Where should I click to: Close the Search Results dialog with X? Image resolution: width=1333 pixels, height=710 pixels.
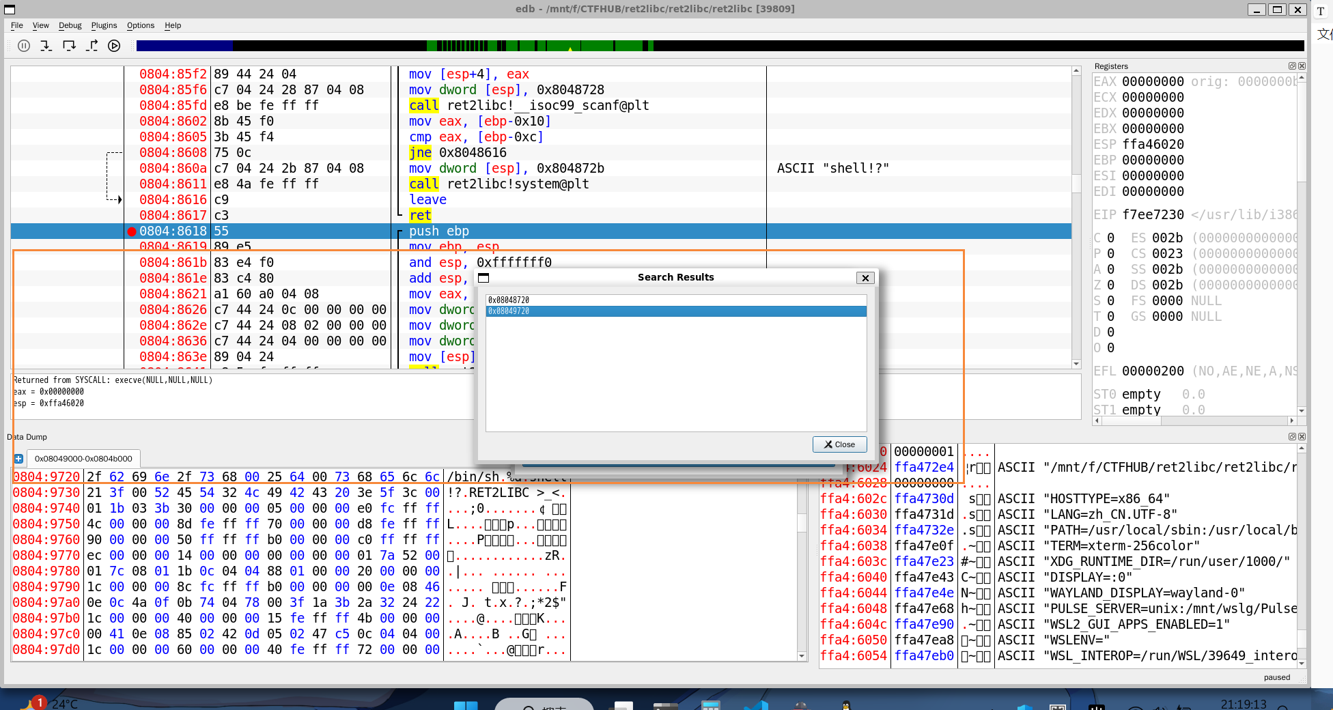pos(865,278)
